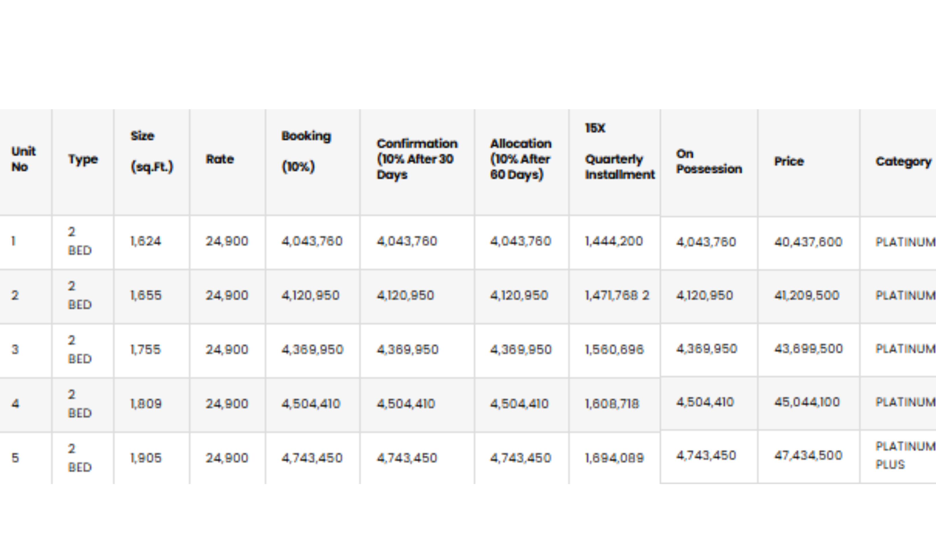Screen dimensions: 936x555
Task: Select price cell 43,699,500
Action: [808, 349]
